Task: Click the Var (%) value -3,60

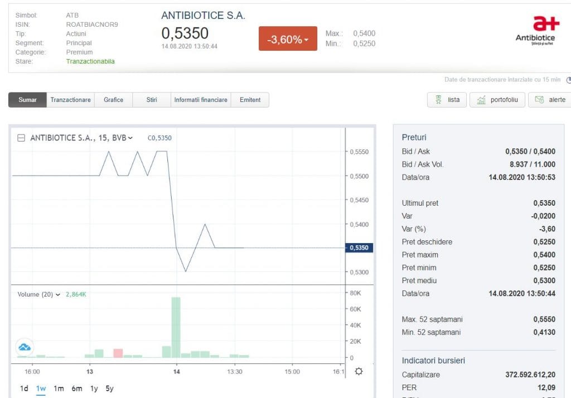Action: pyautogui.click(x=548, y=229)
